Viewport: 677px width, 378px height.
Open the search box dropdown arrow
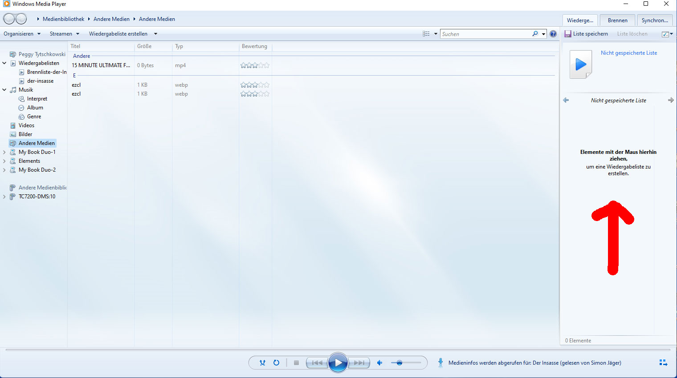point(543,34)
